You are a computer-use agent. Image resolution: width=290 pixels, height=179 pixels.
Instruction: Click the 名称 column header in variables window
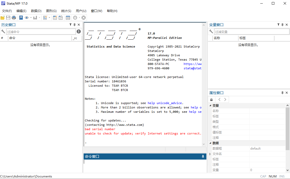coord(225,38)
